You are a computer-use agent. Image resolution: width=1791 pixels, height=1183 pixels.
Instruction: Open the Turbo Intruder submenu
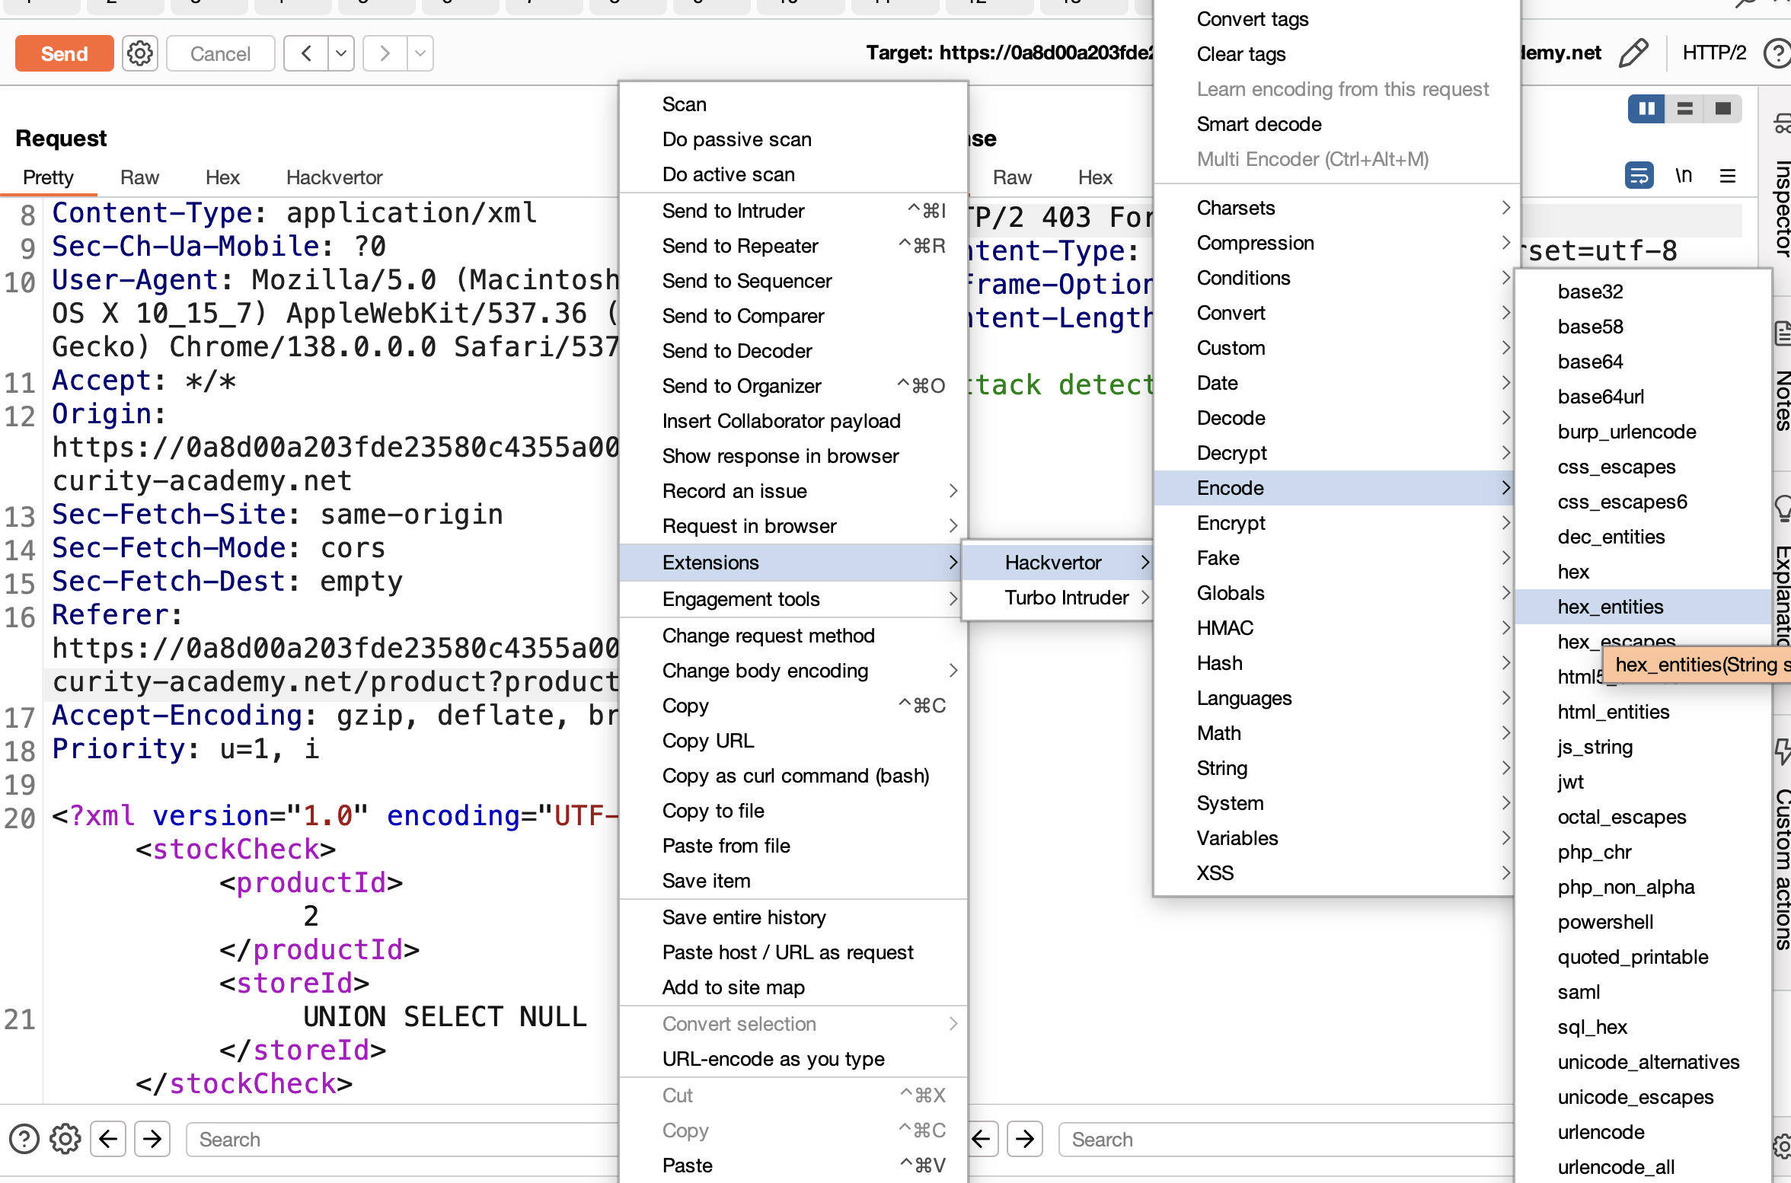tap(1058, 598)
